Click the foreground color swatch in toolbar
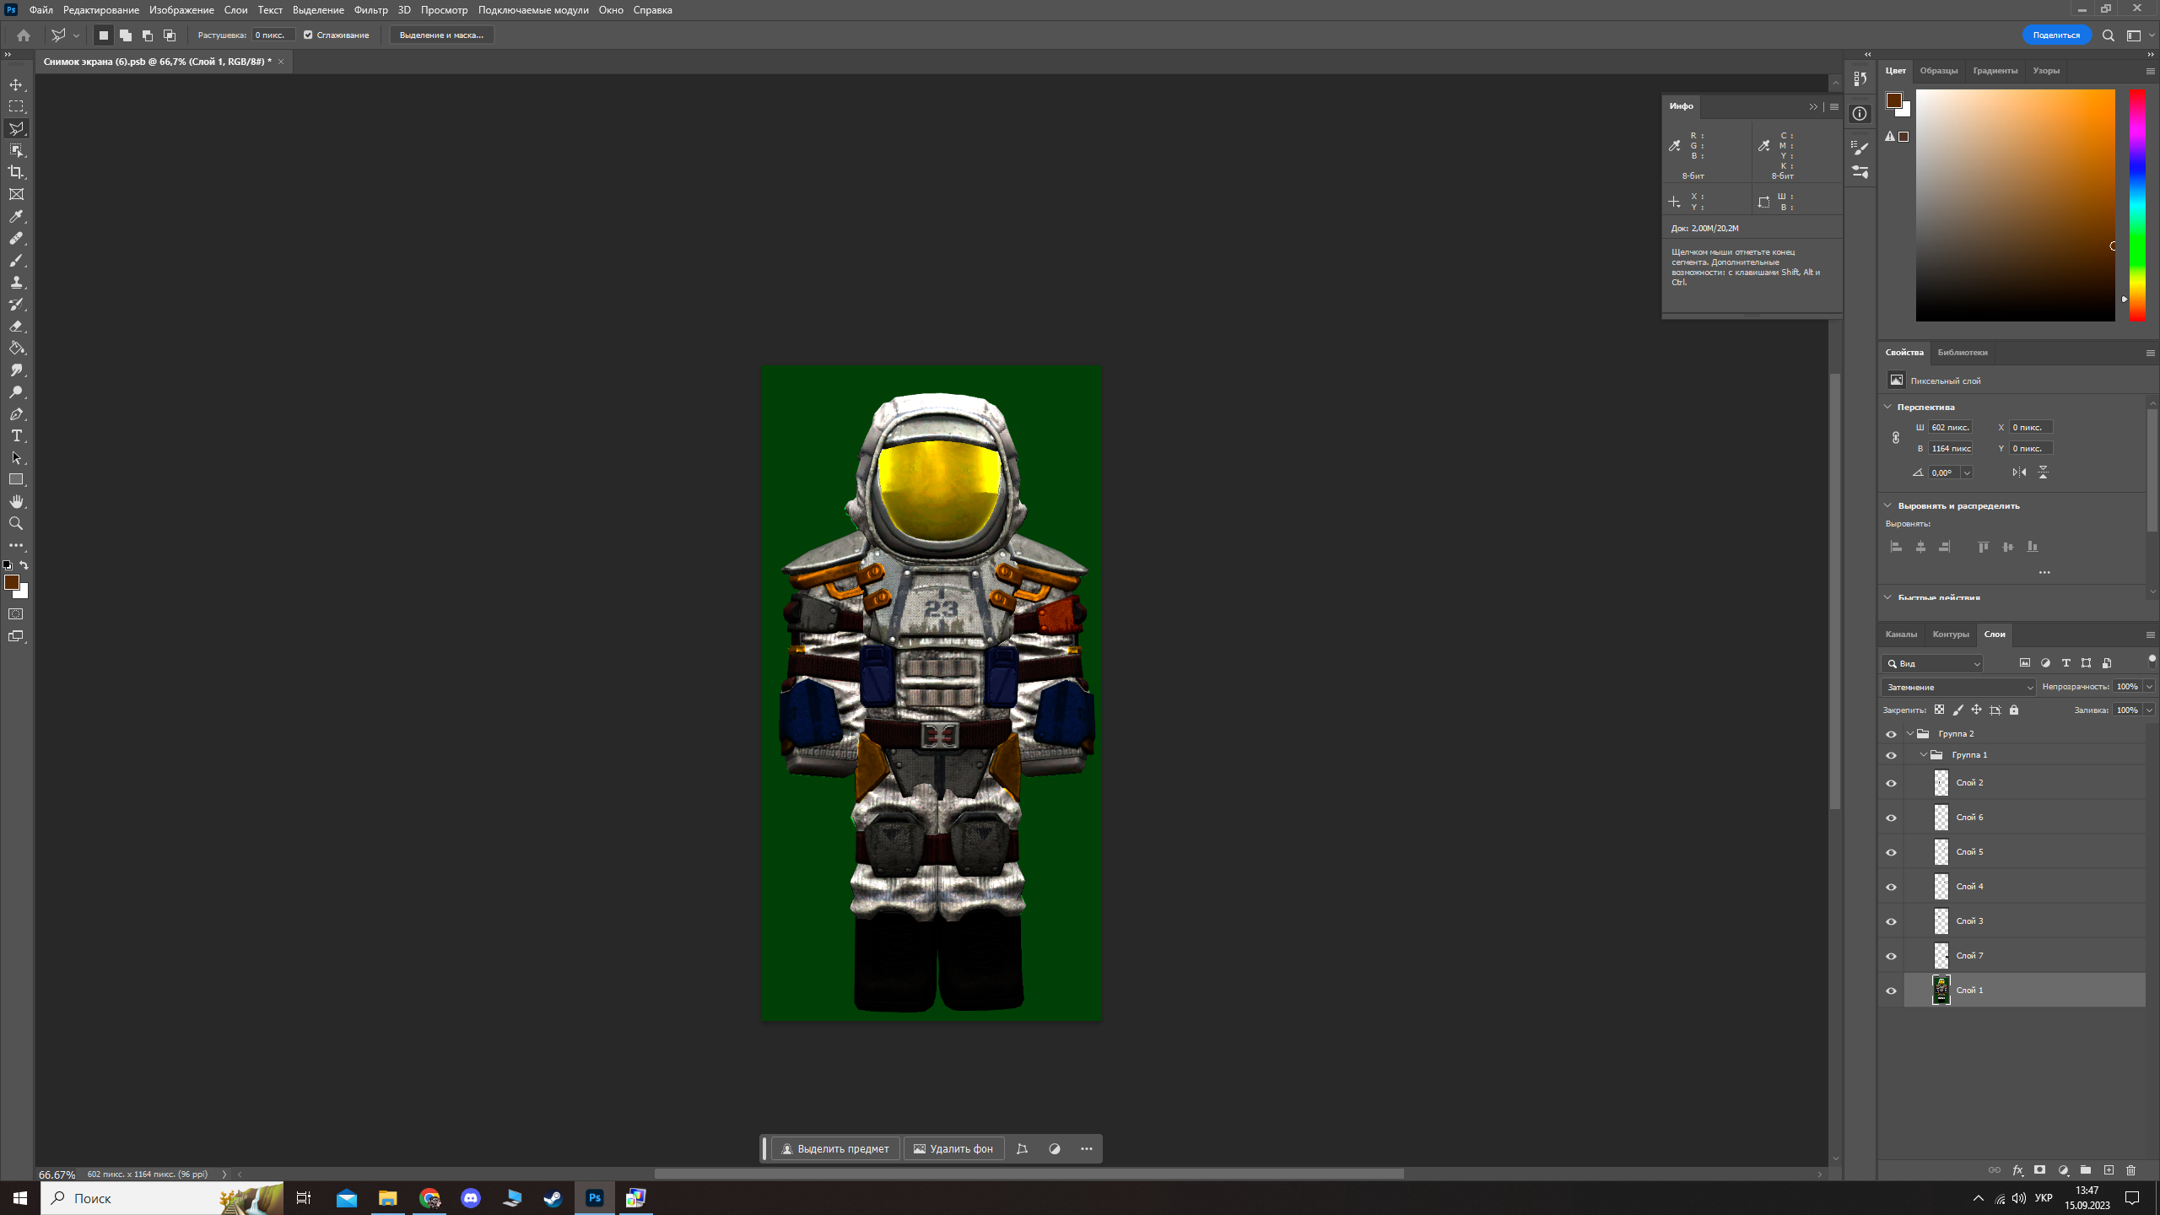The width and height of the screenshot is (2160, 1215). pos(12,582)
